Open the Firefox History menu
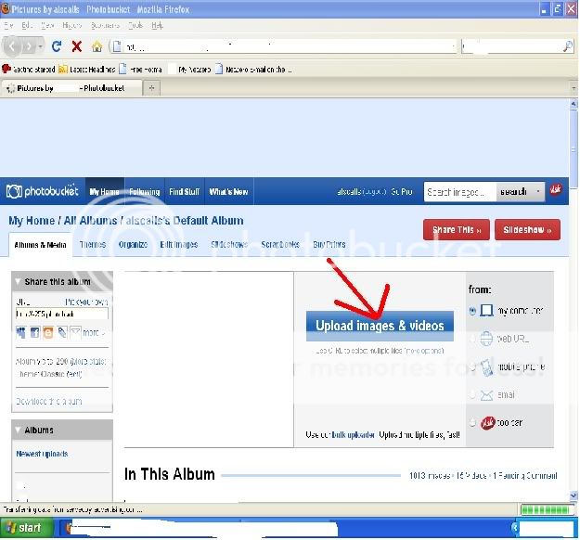 71,25
